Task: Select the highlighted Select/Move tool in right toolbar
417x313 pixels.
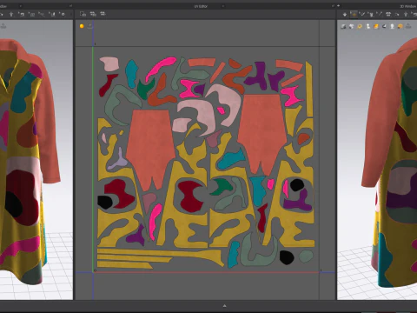Action: (x=354, y=14)
